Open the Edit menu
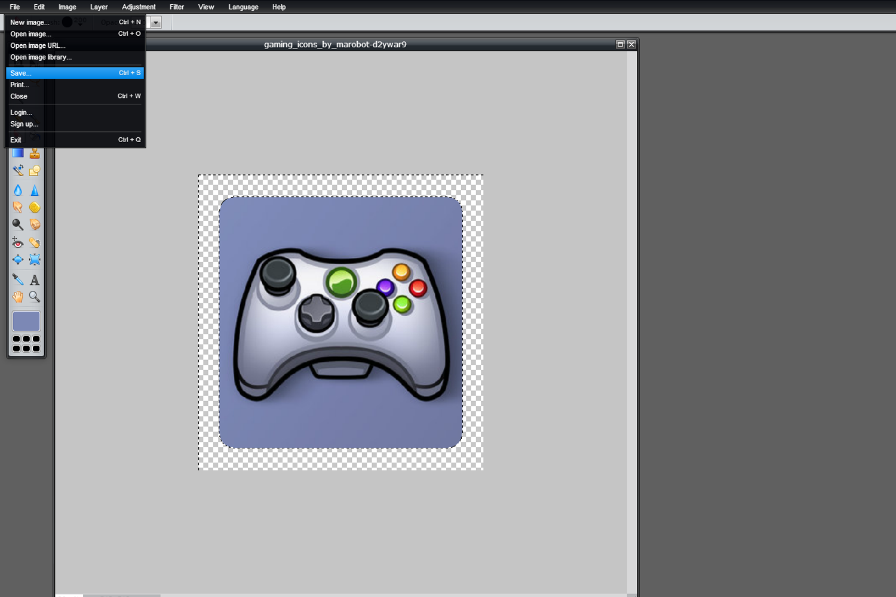Image resolution: width=896 pixels, height=597 pixels. coord(39,7)
